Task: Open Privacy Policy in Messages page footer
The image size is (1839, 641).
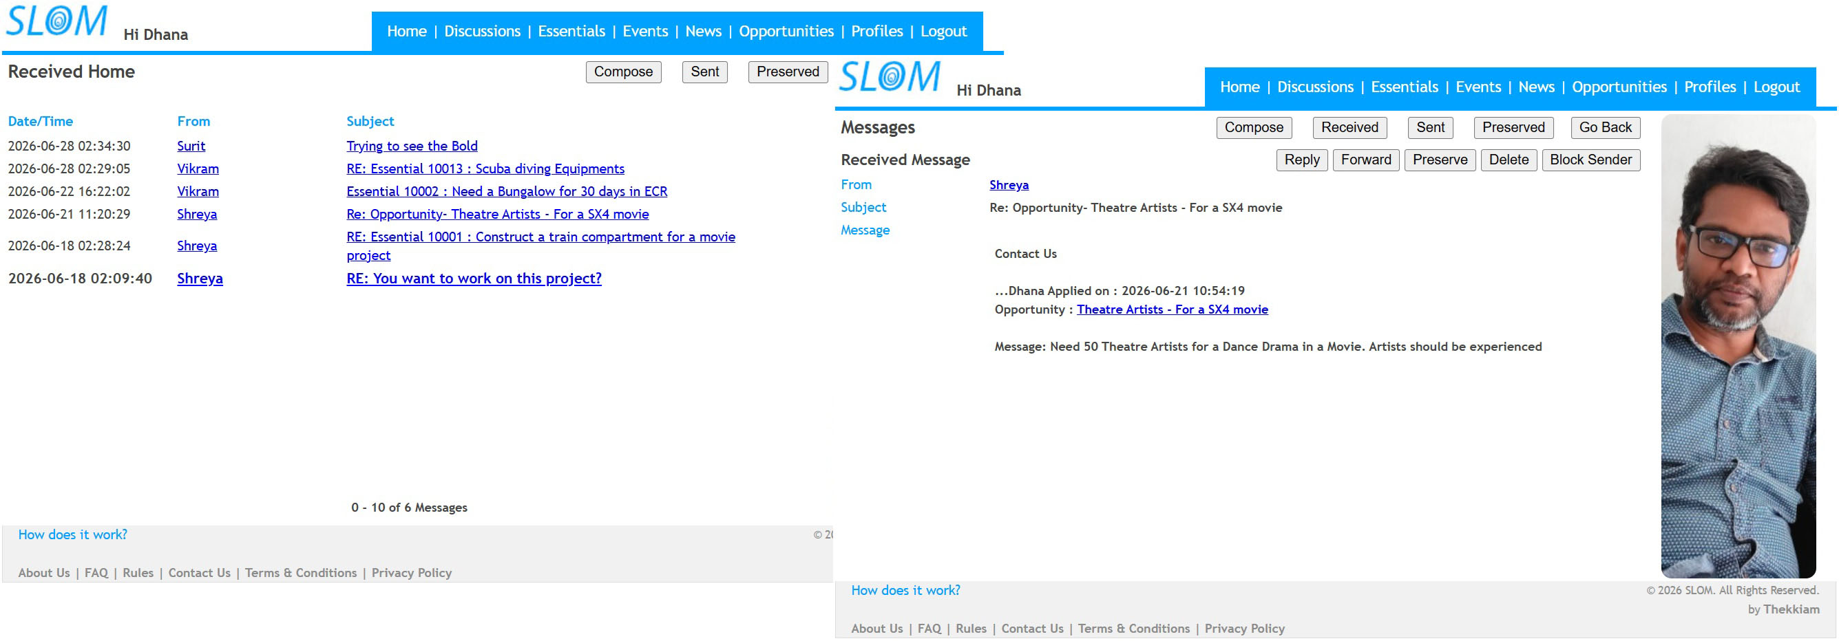Action: (1244, 629)
